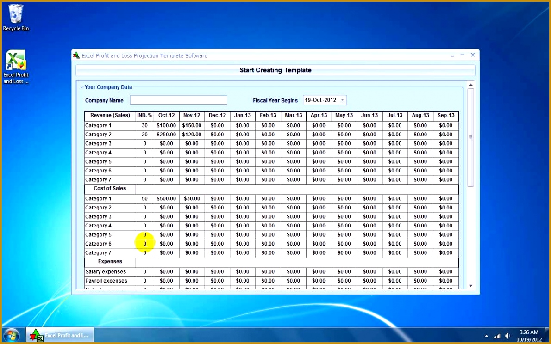Click the Revenue (Sales) column header
Screen dimensions: 551x344
[x=110, y=116]
